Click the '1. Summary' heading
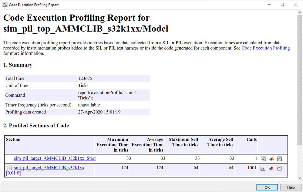 [18, 65]
